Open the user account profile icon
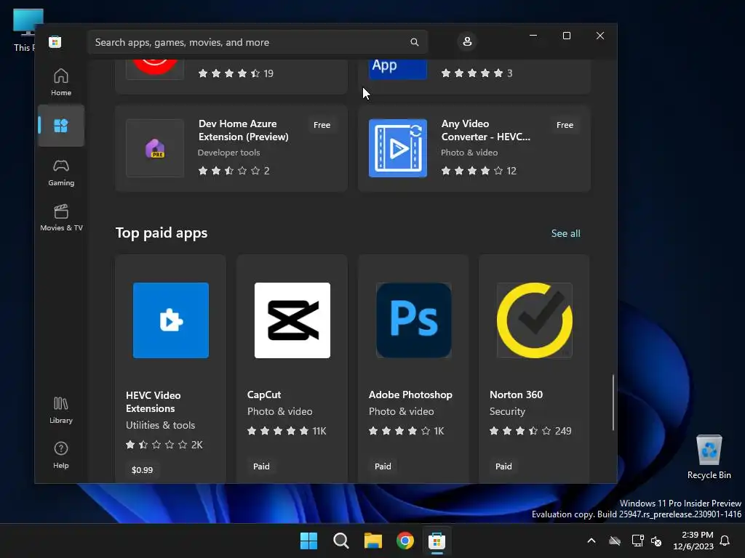Screen dimensions: 745x558 pyautogui.click(x=467, y=41)
